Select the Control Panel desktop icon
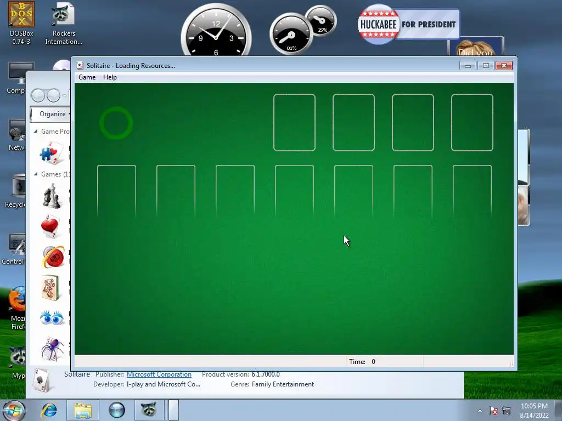The image size is (562, 421). tap(14, 249)
